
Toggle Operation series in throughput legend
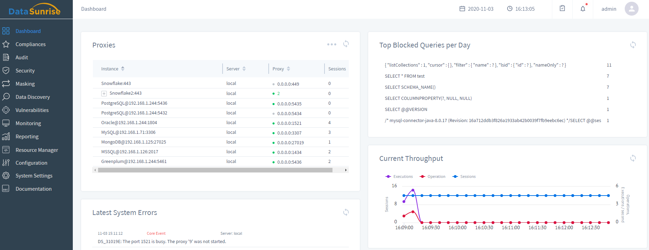(432, 176)
